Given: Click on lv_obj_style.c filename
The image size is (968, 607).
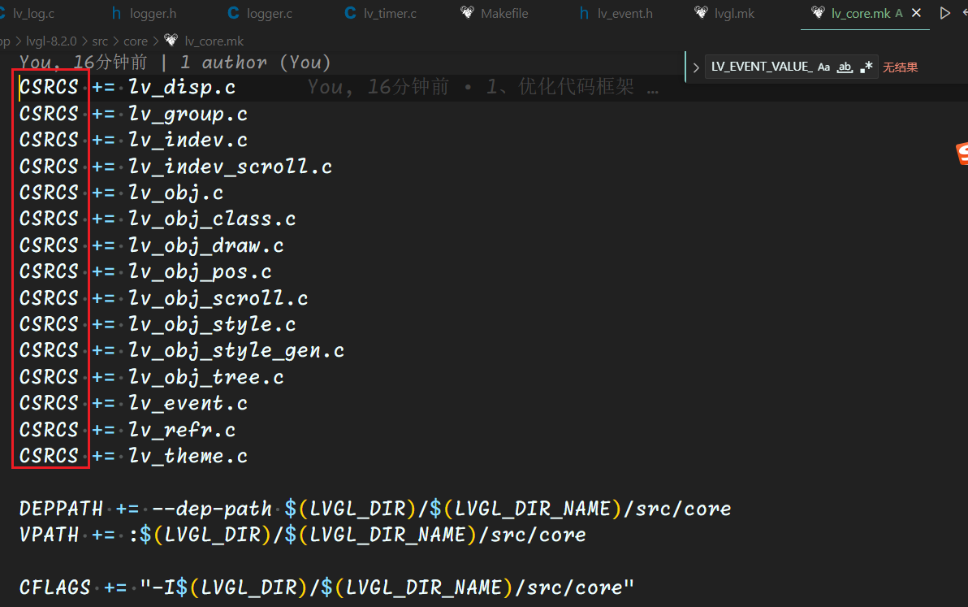Looking at the screenshot, I should coord(213,325).
